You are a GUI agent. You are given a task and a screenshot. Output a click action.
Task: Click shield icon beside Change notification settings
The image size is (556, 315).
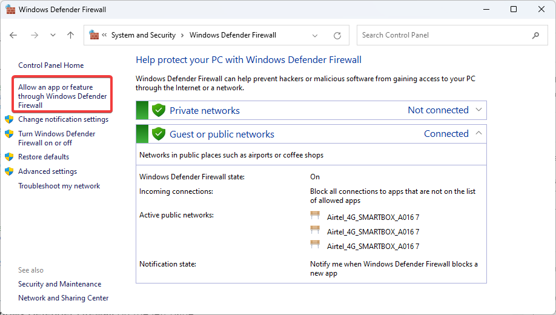point(9,119)
